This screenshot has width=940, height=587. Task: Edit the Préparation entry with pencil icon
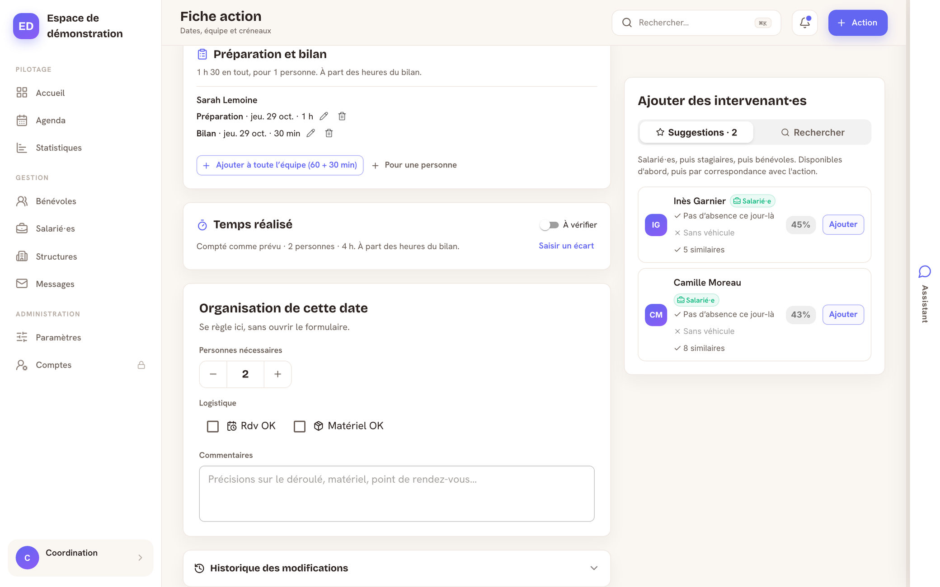(324, 116)
